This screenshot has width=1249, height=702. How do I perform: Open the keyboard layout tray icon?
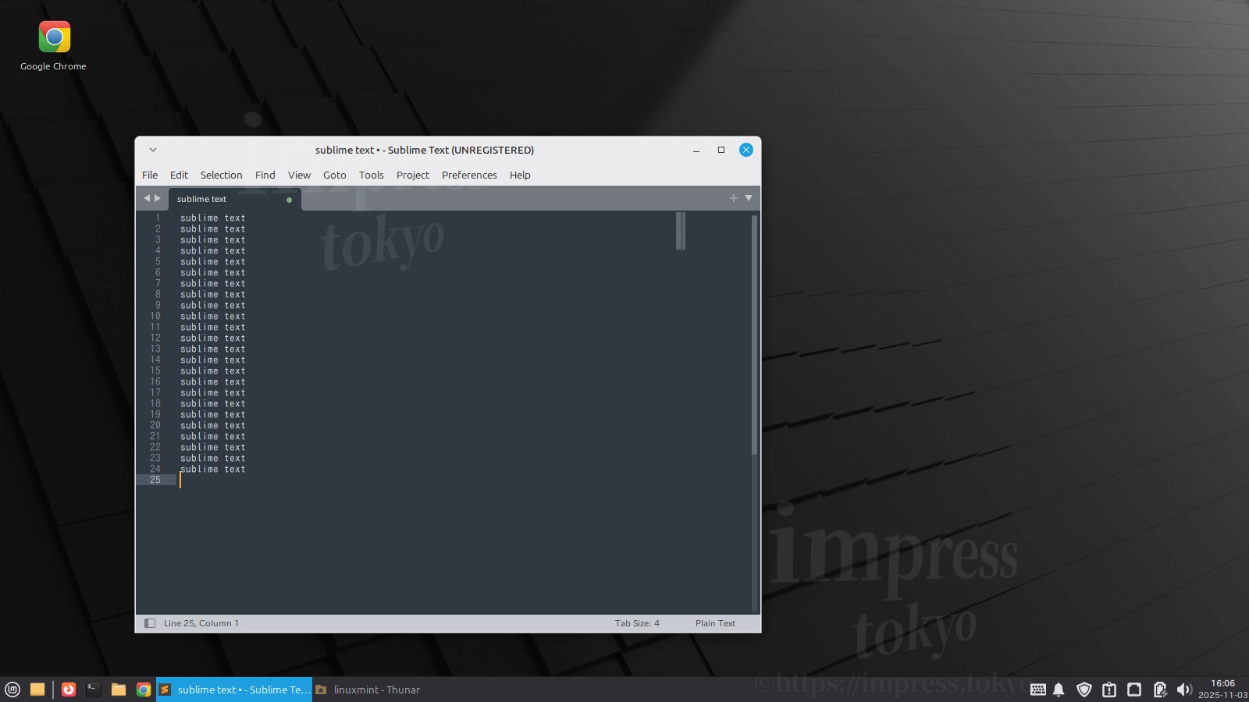[1038, 690]
